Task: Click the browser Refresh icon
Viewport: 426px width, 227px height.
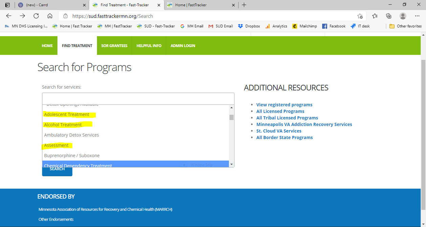Action: tap(36, 16)
